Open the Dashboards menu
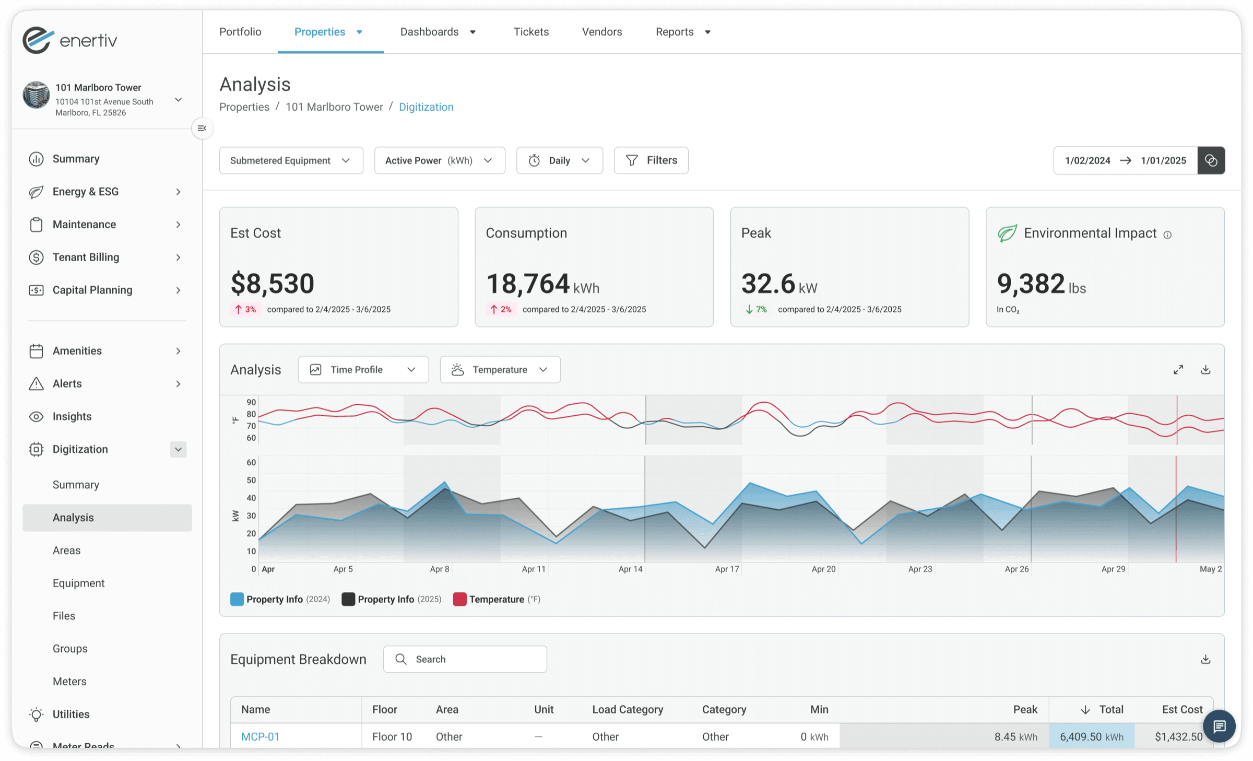 (438, 32)
